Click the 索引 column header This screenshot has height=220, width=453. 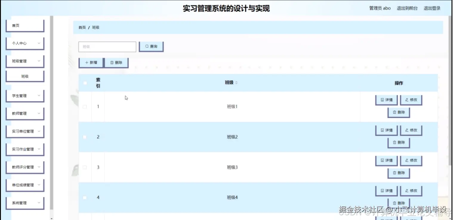click(x=98, y=83)
